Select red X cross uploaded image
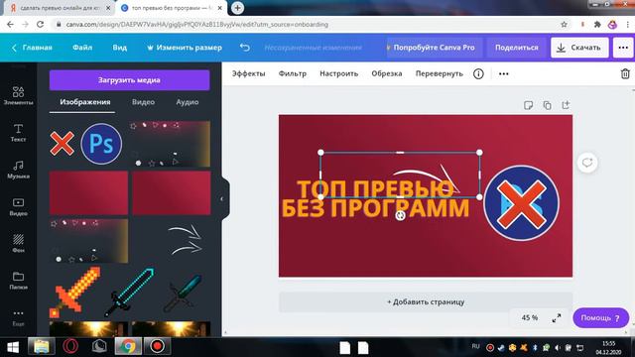The image size is (635, 357). (x=62, y=143)
